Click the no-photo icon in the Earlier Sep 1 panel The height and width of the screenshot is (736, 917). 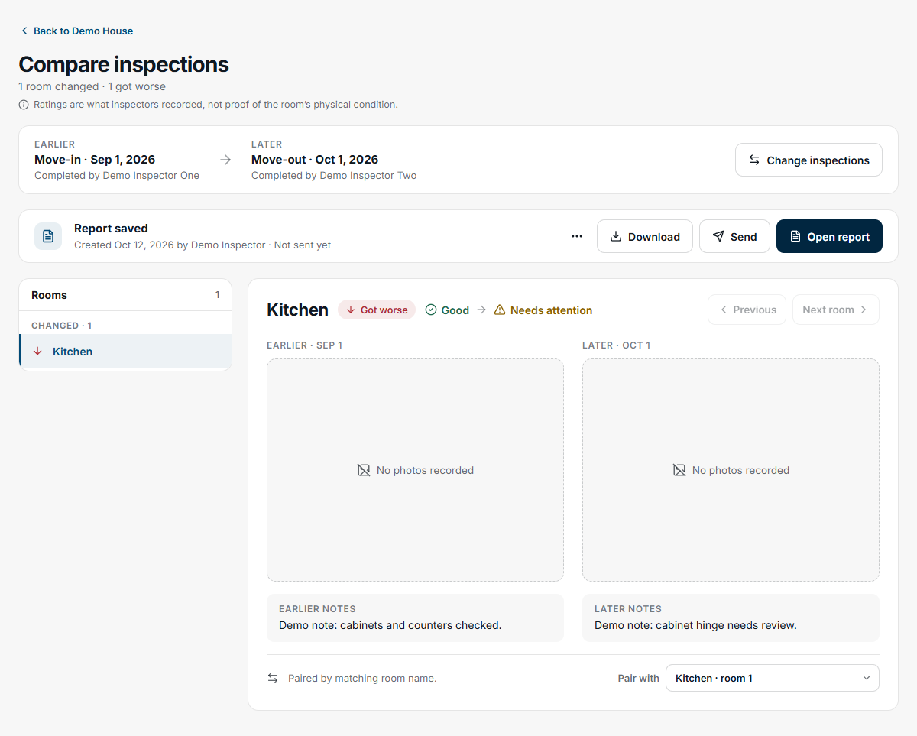click(364, 470)
